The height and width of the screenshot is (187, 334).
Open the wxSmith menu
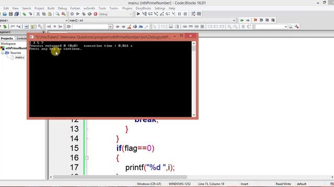89,8
